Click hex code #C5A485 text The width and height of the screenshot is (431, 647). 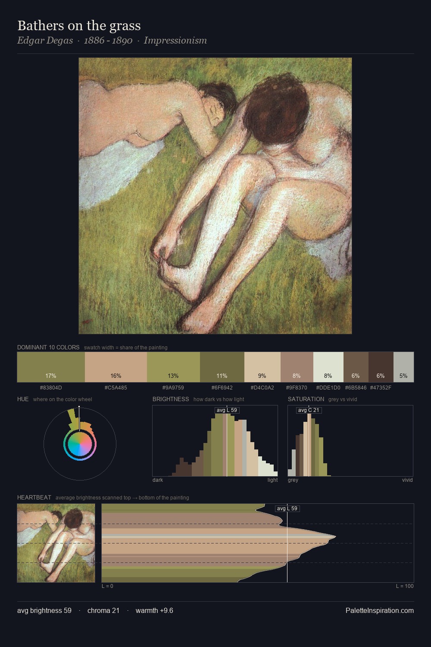tap(116, 388)
